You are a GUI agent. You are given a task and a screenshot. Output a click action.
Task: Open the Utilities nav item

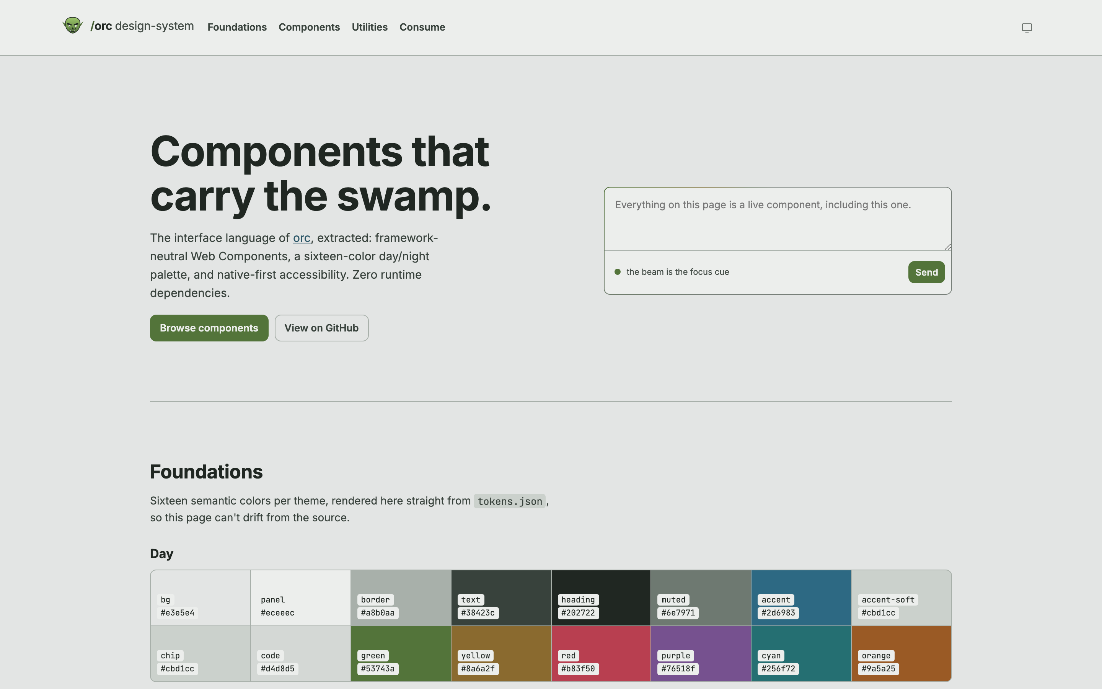(369, 27)
